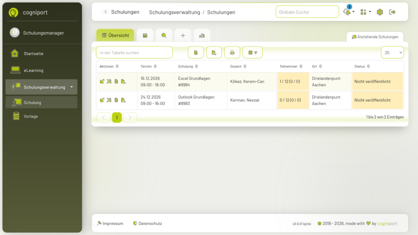Select Schulung in sidebar submenu
Image resolution: width=418 pixels, height=235 pixels.
click(41, 102)
